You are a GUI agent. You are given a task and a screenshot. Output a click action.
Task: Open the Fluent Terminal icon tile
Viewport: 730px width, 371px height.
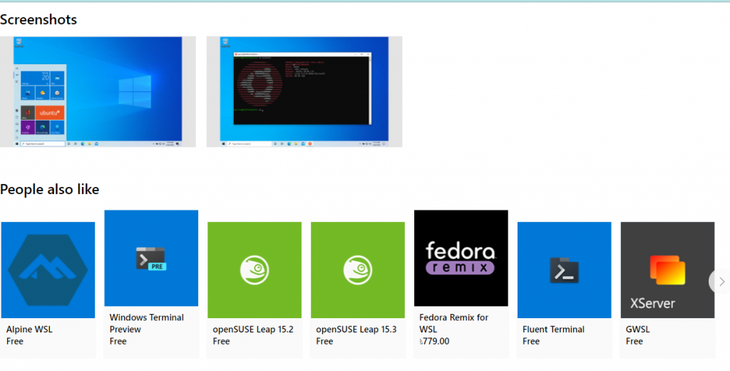tap(565, 270)
